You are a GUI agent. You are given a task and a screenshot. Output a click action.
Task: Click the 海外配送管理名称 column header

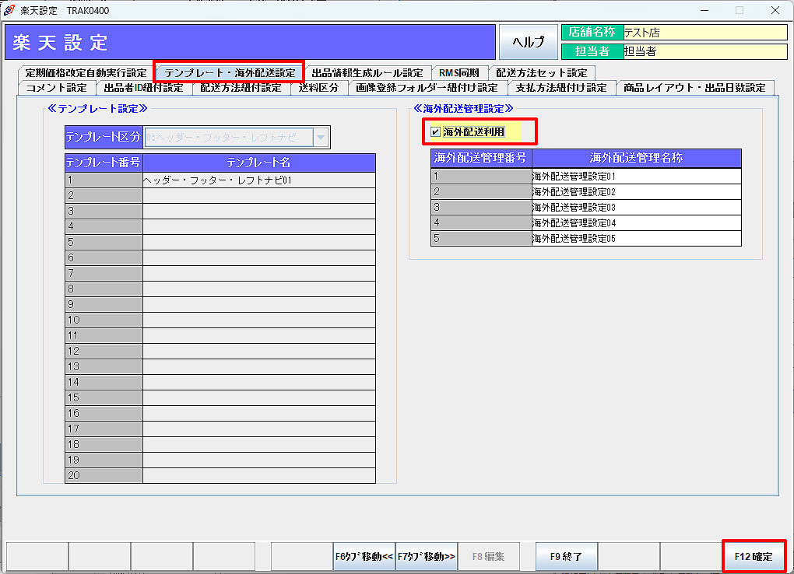pyautogui.click(x=637, y=158)
